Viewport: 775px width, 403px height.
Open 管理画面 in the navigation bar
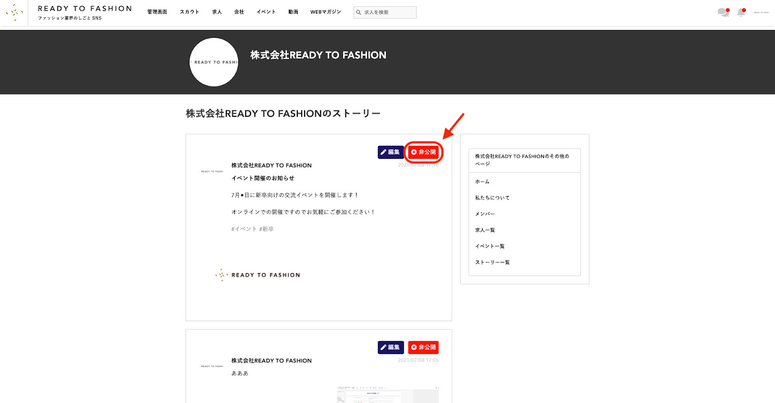(x=157, y=12)
